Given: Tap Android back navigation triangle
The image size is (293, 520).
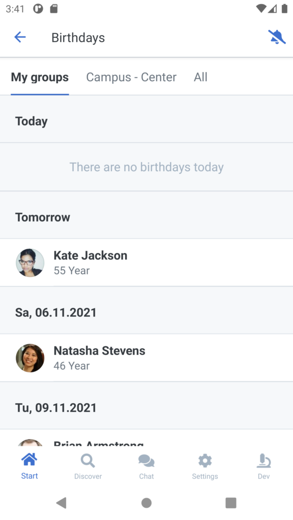Looking at the screenshot, I should (62, 503).
